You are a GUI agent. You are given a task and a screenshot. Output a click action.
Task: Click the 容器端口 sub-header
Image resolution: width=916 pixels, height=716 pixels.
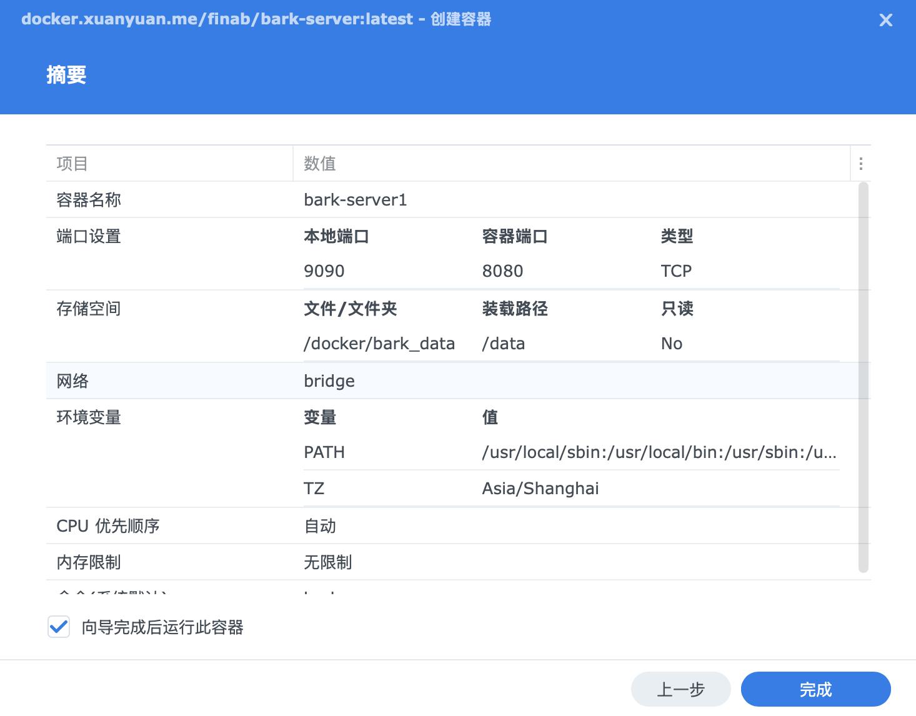click(515, 236)
